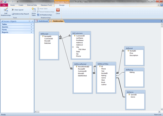
Task: Switch to the Create ribbon tab
Action: pos(21,5)
